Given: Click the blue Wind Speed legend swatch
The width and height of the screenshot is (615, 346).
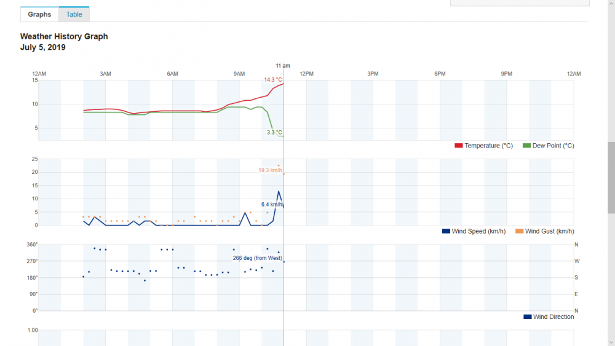Looking at the screenshot, I should [446, 231].
